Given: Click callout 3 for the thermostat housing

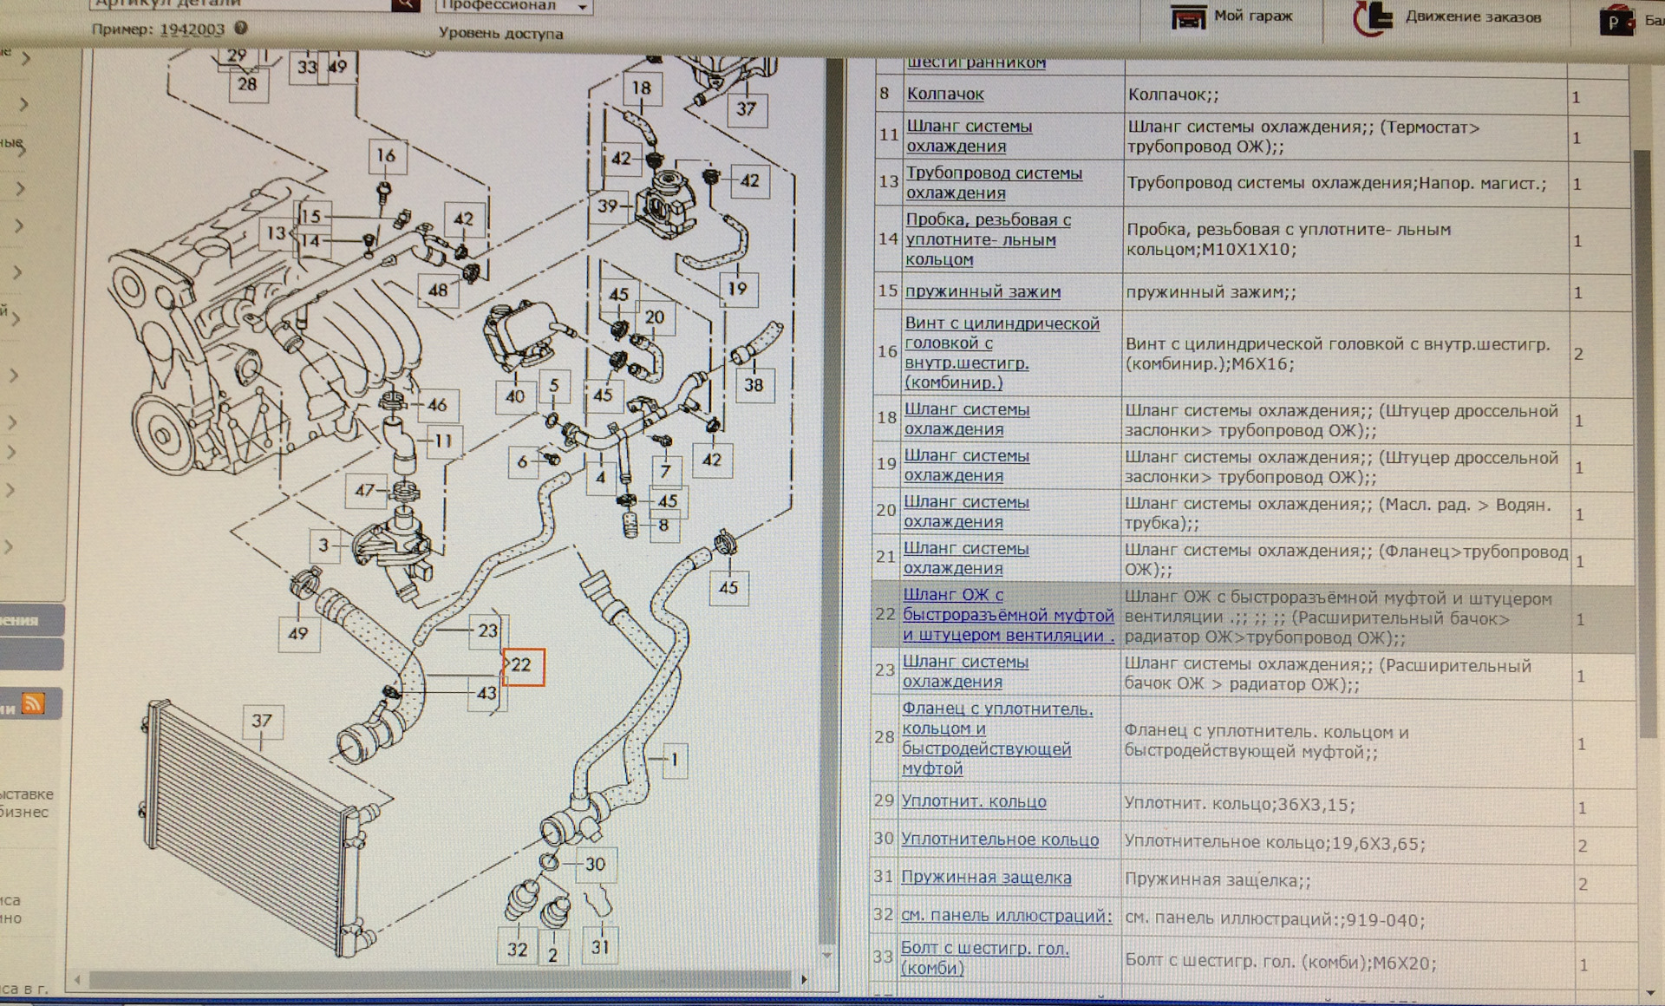Looking at the screenshot, I should tap(323, 545).
